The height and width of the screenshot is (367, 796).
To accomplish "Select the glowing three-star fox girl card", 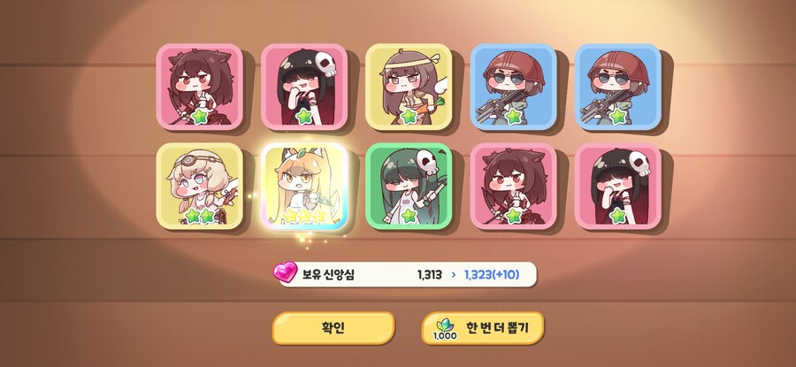I will pyautogui.click(x=304, y=186).
